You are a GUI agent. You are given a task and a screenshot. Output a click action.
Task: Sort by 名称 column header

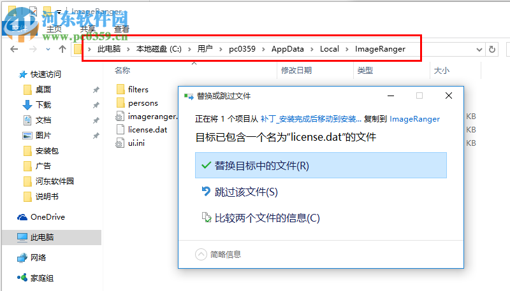(122, 71)
